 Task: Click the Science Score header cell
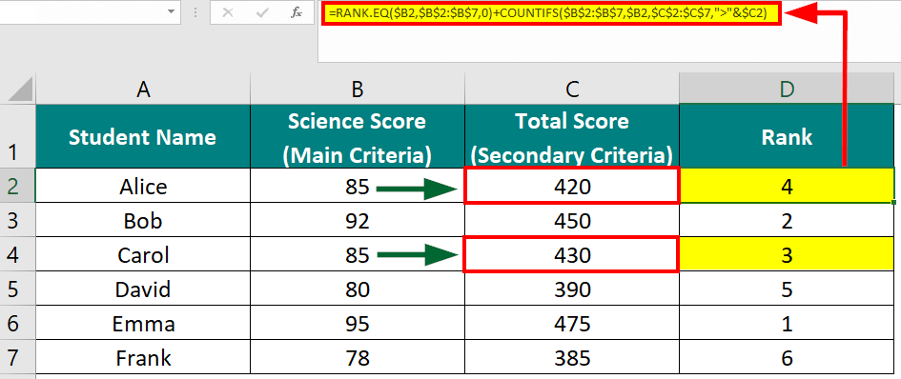tap(358, 136)
